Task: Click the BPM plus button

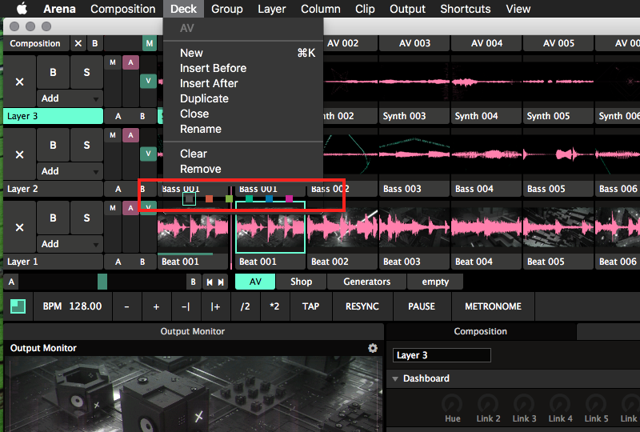Action: click(x=156, y=306)
